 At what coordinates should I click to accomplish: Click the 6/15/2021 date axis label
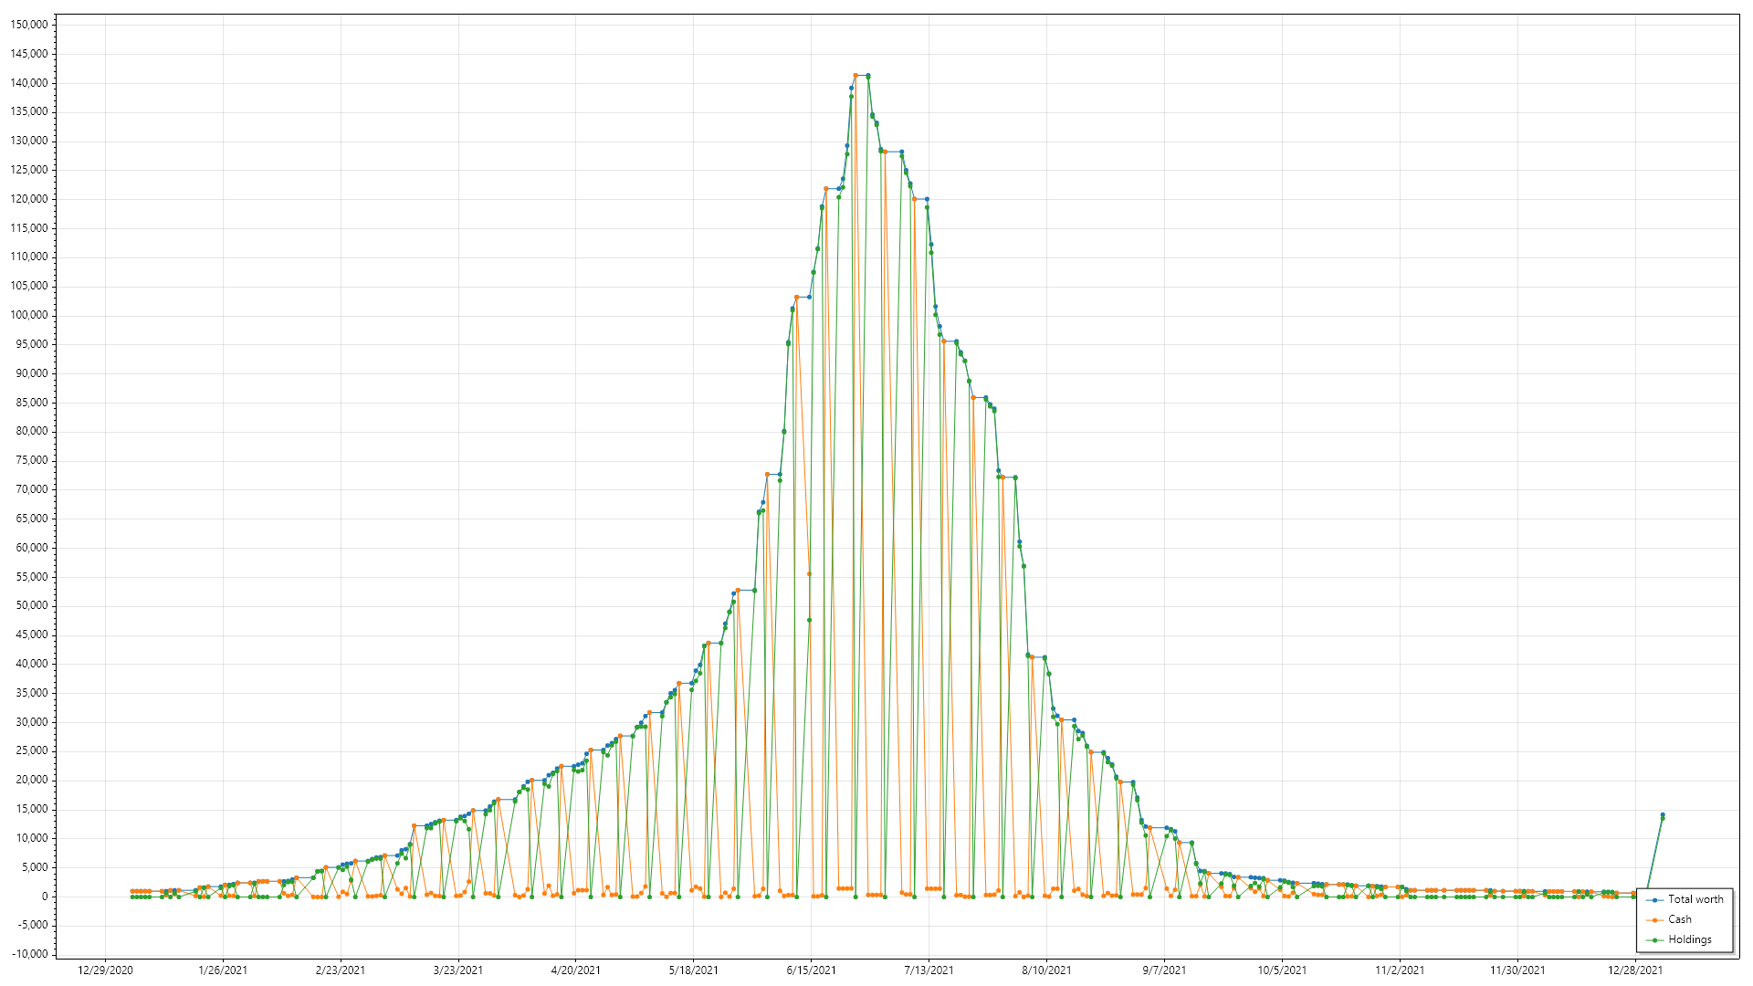[x=811, y=970]
